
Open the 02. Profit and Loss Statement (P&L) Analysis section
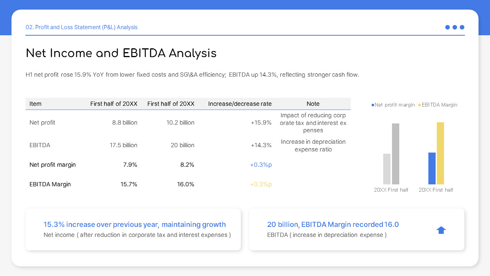tap(82, 27)
